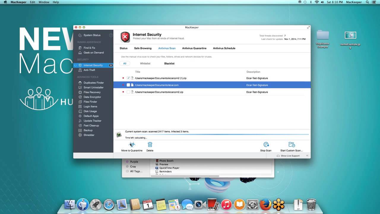Click Gray color tag in Finder window
The image size is (380, 214).
[133, 166]
